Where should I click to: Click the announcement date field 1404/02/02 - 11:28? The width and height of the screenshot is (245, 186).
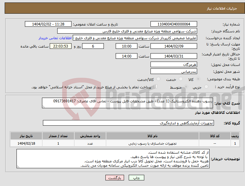(48, 24)
